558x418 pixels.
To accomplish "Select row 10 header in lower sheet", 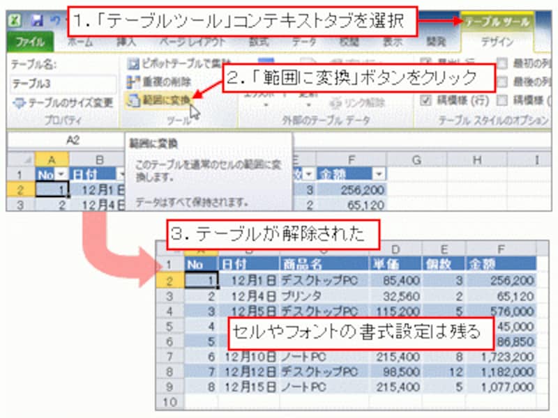I will (x=170, y=402).
